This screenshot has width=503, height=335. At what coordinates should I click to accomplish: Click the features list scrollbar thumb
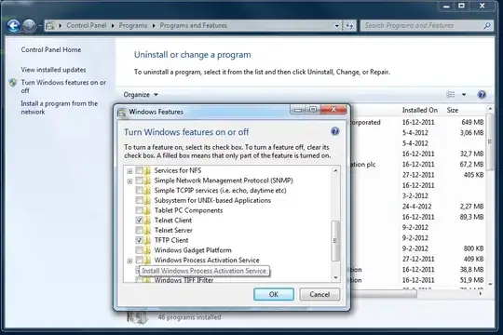pos(335,240)
